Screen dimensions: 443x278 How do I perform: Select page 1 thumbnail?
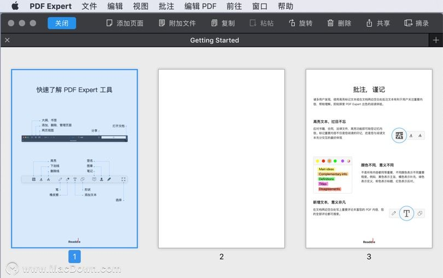coord(74,159)
